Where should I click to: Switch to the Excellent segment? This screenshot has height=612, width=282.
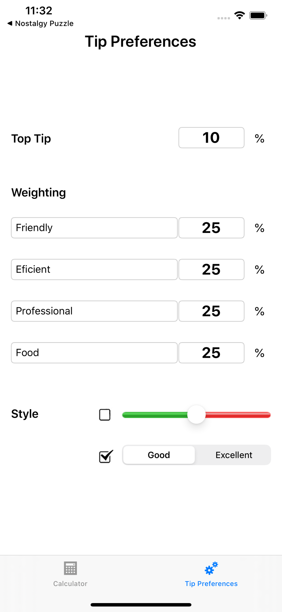233,455
